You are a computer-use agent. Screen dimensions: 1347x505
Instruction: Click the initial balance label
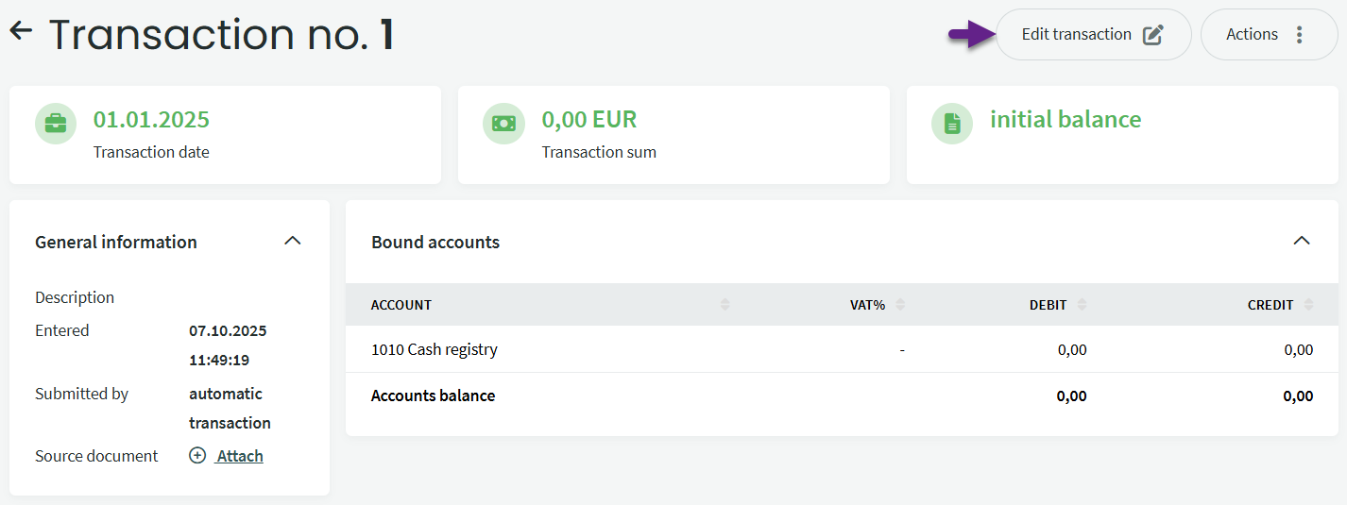1066,120
